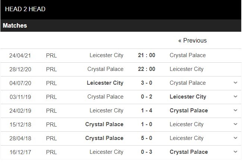This screenshot has height=162, width=242.
Task: Open the 0 - 2 score on 03/11/19
Action: pyautogui.click(x=147, y=97)
